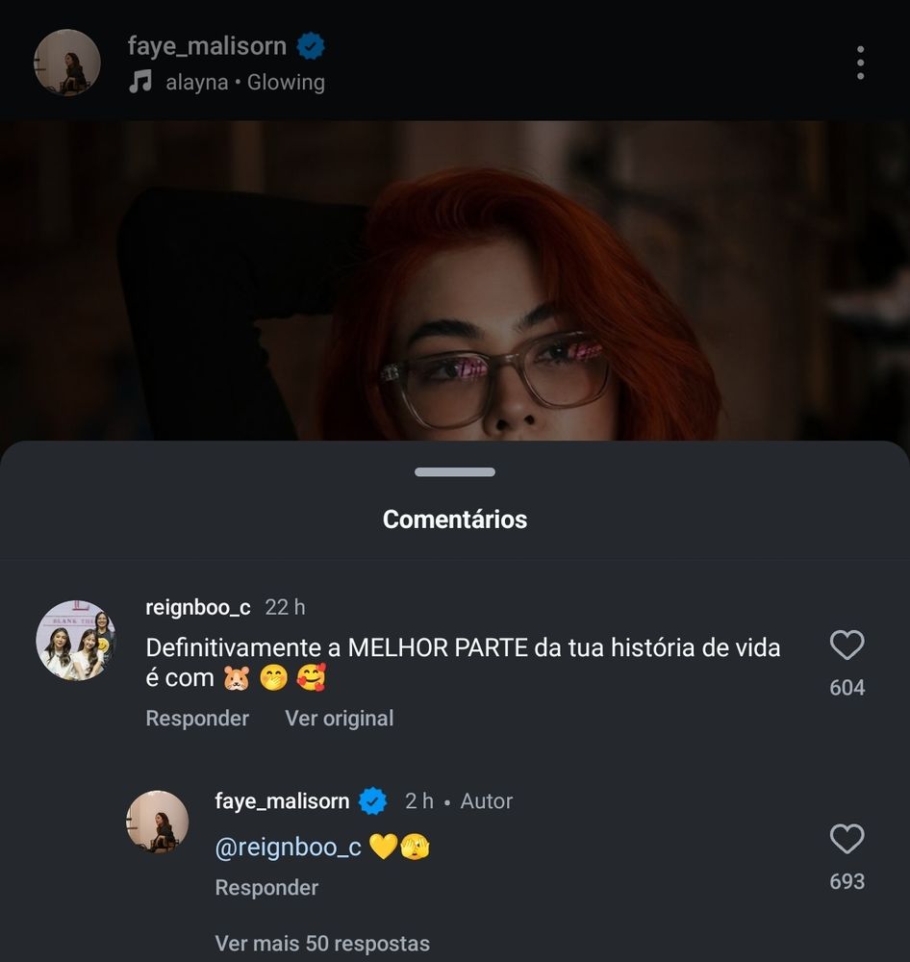The width and height of the screenshot is (910, 962).
Task: Tap the music note audio icon
Action: click(140, 81)
